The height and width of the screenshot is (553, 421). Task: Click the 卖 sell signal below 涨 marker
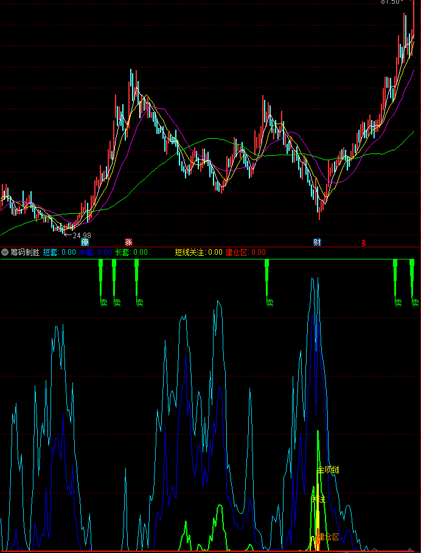[x=139, y=303]
